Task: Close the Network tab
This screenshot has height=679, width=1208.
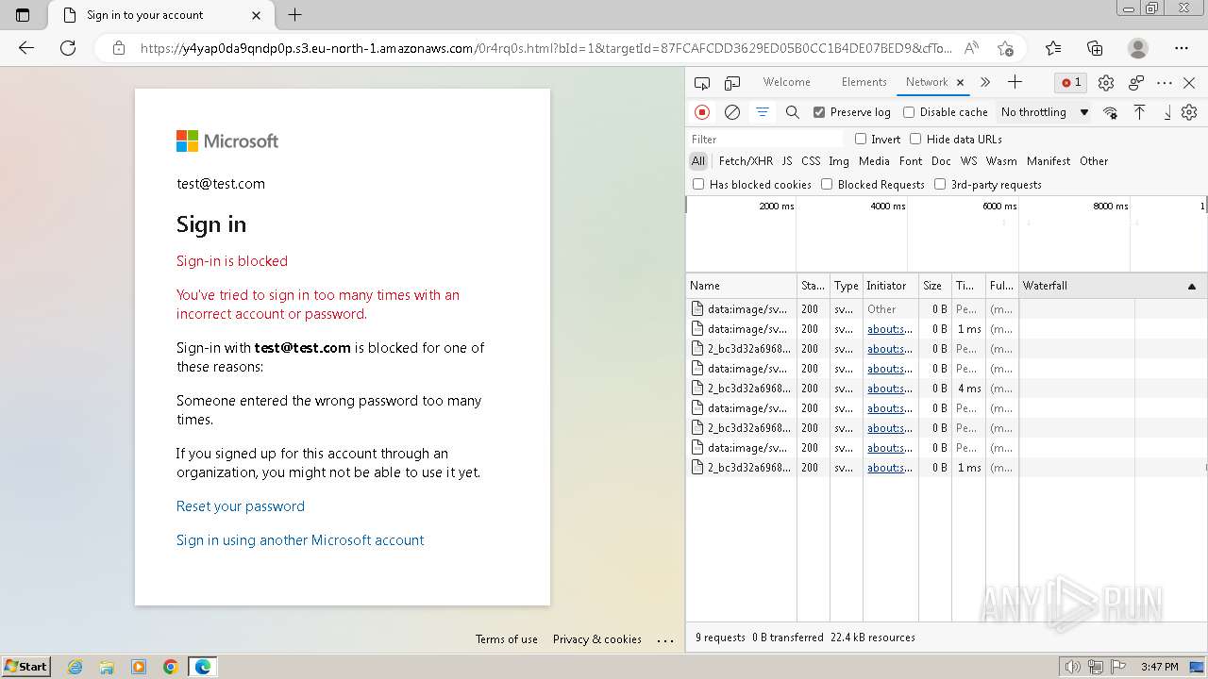Action: tap(961, 83)
